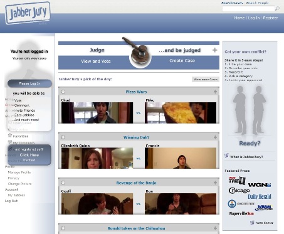The image size is (284, 234).
Task: Click the search cases input field
Action: pyautogui.click(x=248, y=9)
